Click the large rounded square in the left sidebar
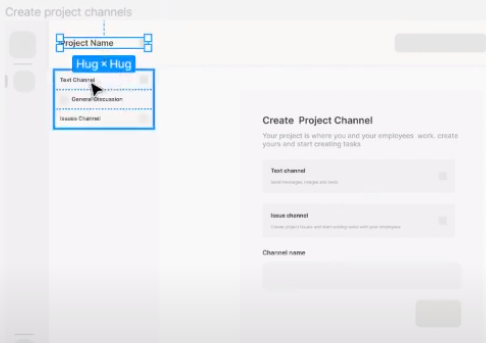The width and height of the screenshot is (486, 343). 22,45
